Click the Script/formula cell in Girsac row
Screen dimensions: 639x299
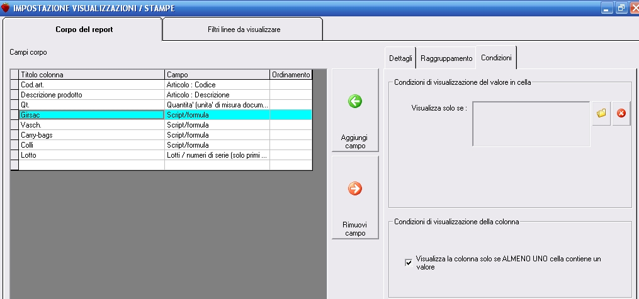(217, 115)
